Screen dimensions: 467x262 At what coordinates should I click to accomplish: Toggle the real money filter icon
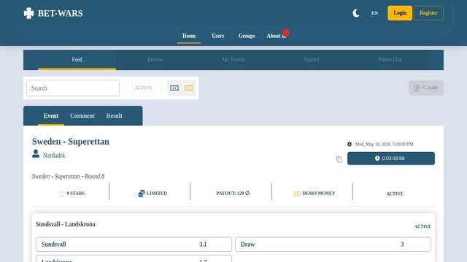(174, 88)
